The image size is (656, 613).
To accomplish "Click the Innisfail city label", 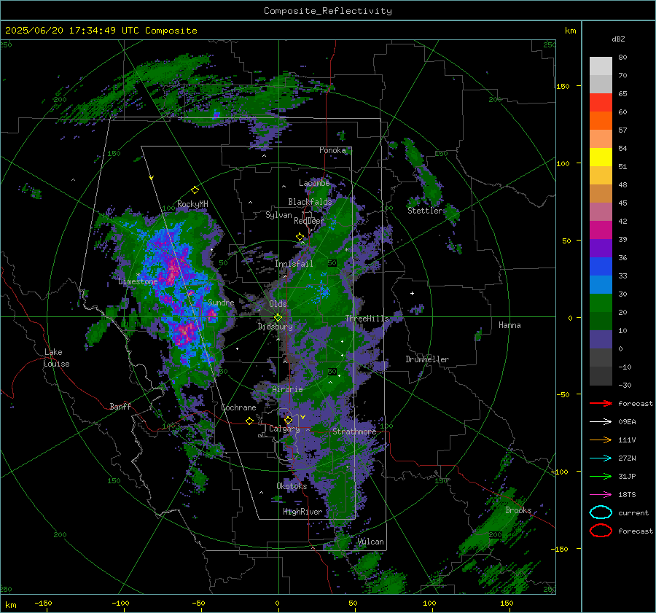I will [x=294, y=264].
